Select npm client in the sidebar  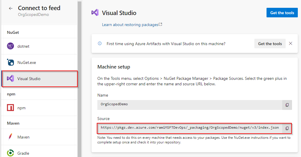[39, 108]
